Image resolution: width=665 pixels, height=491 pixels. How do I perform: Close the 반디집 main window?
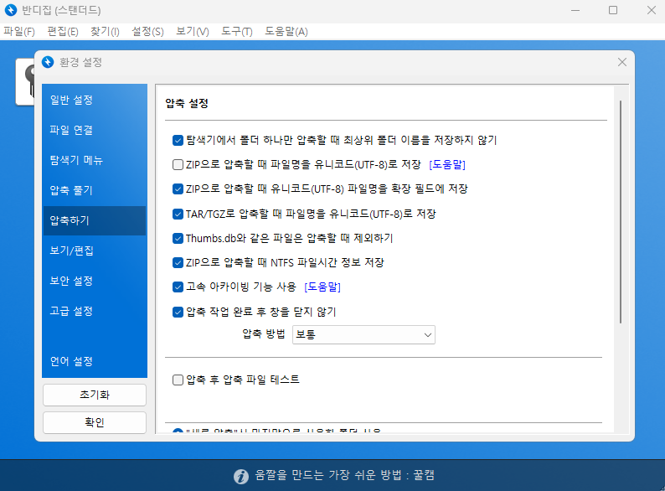click(x=652, y=10)
